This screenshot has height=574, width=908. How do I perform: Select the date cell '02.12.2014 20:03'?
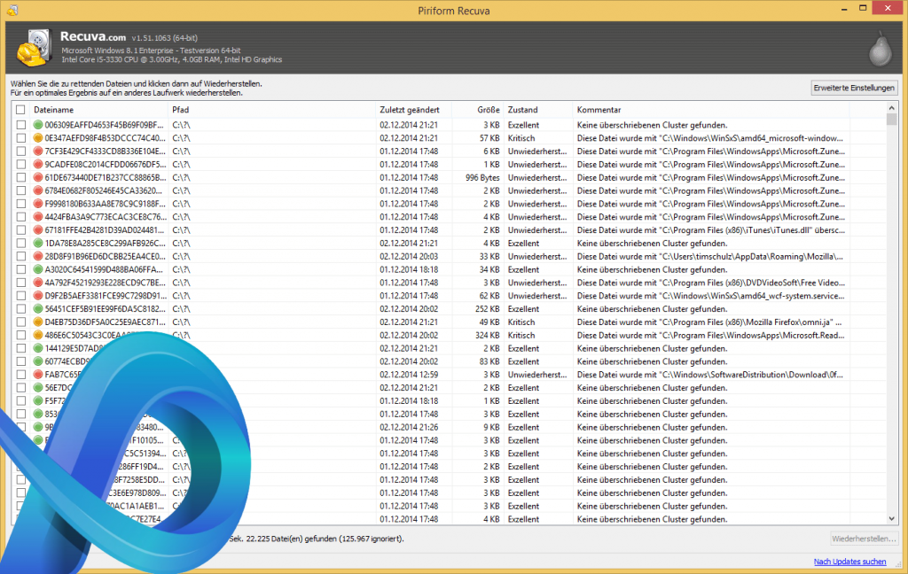(409, 256)
